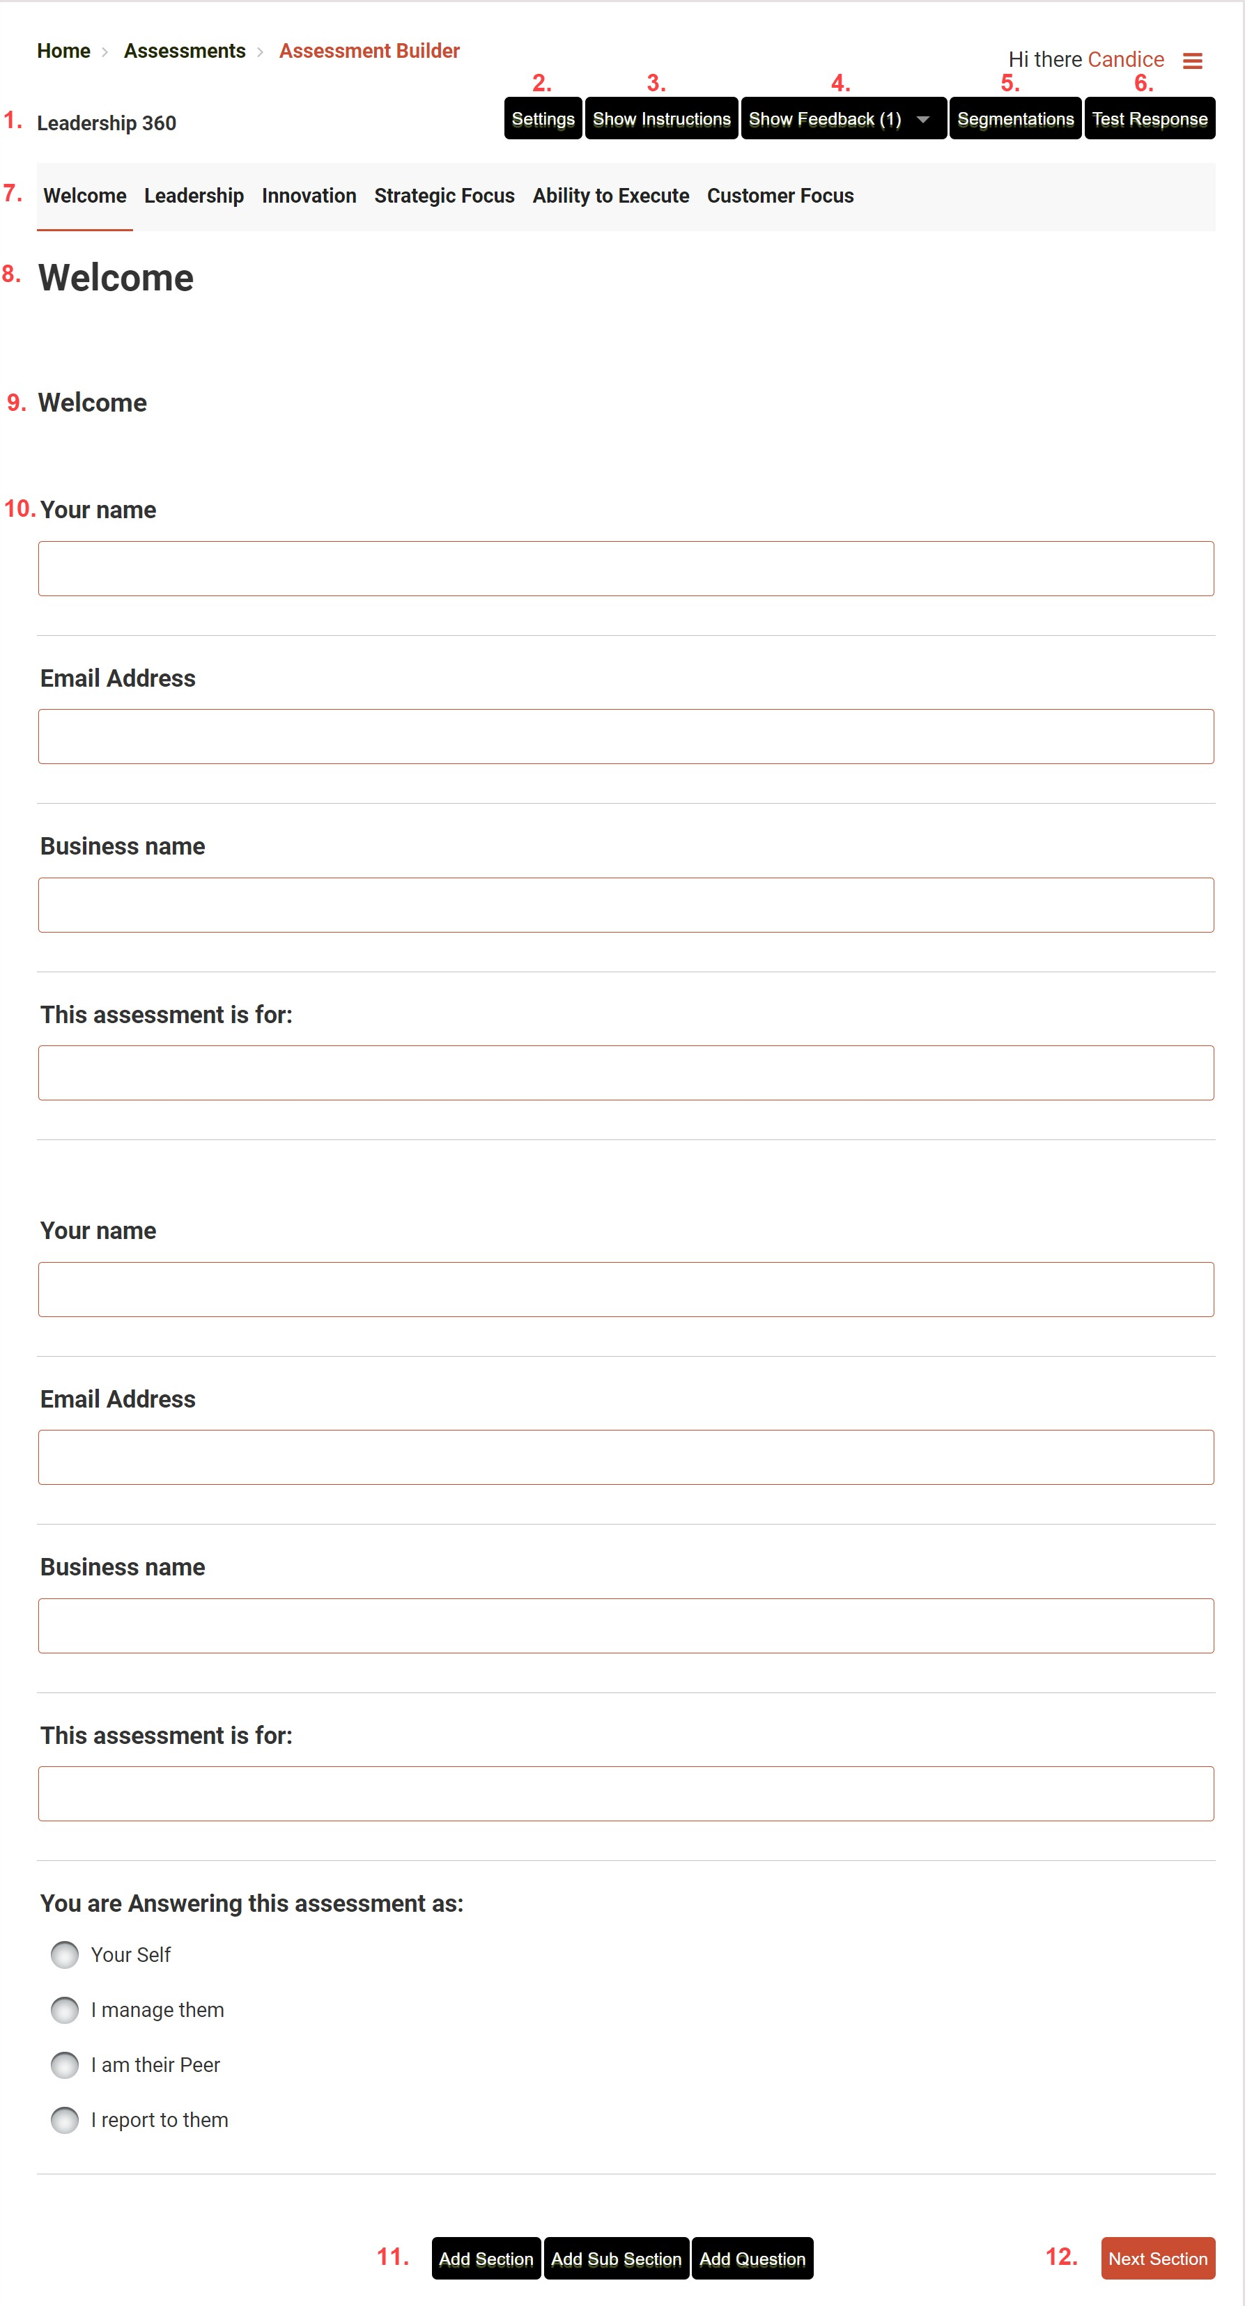The width and height of the screenshot is (1245, 2306).
Task: Expand the Show Feedback dropdown arrow
Action: click(922, 119)
